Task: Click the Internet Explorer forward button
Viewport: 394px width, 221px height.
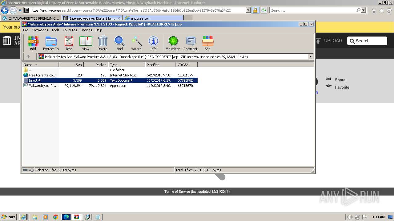Action: (13, 10)
